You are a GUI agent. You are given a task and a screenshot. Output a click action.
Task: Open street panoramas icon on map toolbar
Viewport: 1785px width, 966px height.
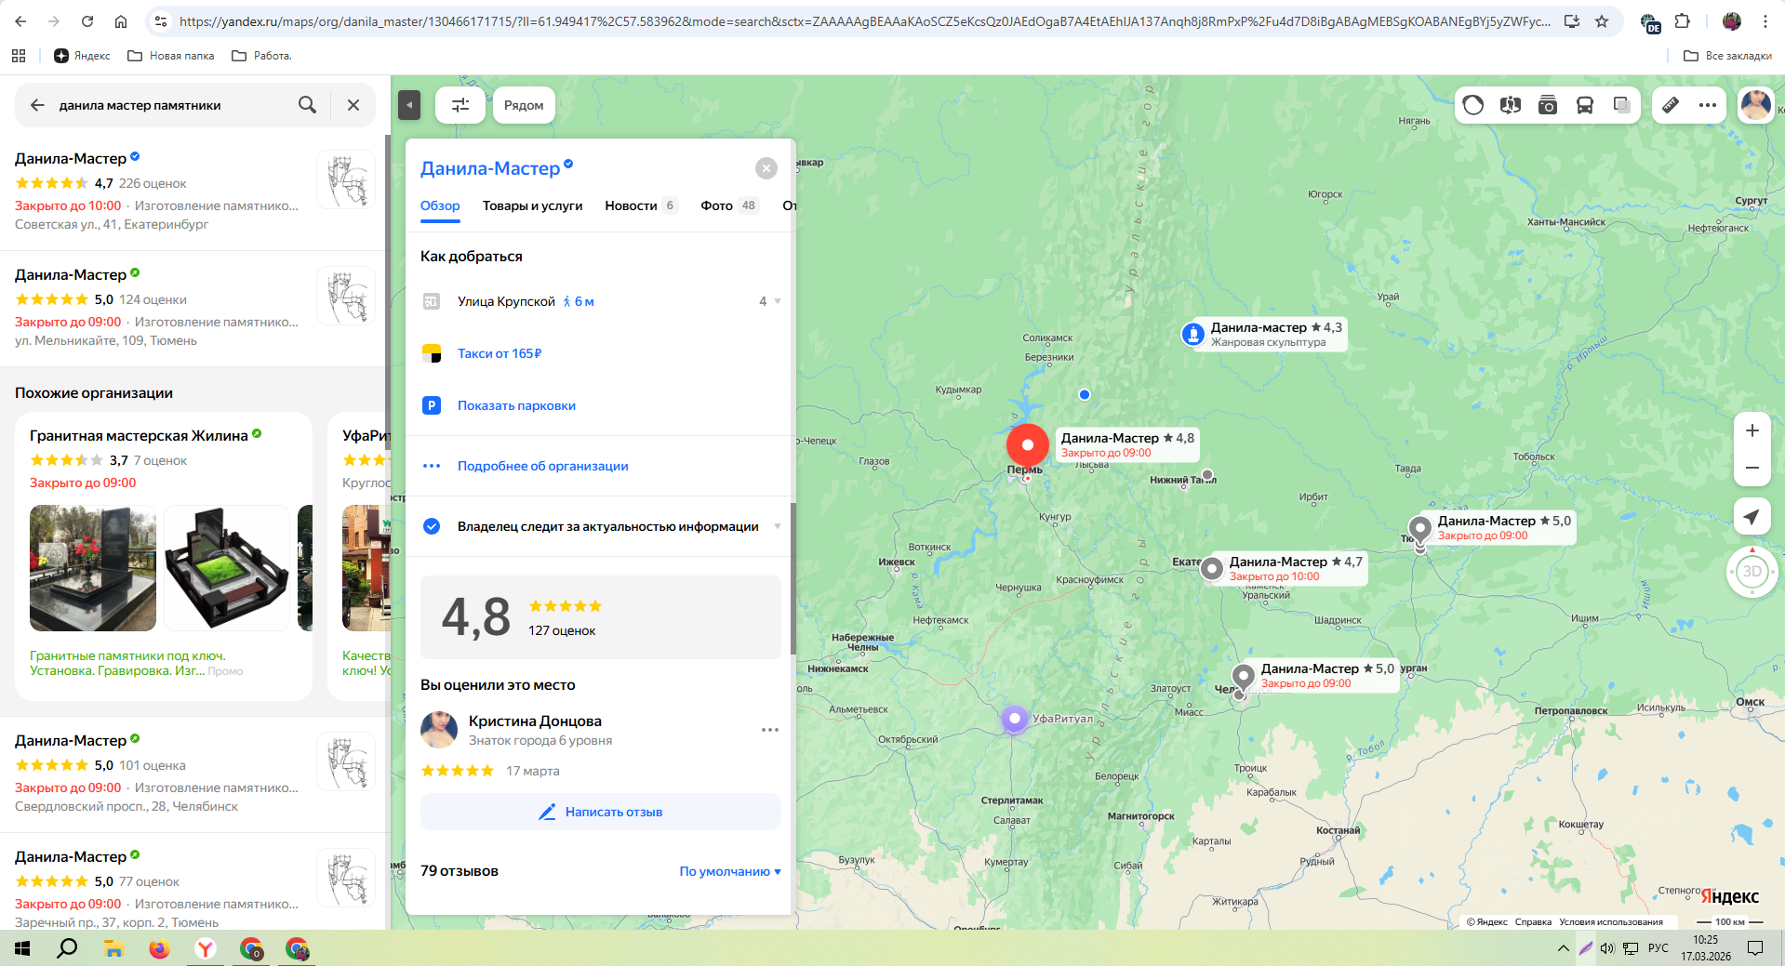pyautogui.click(x=1511, y=105)
